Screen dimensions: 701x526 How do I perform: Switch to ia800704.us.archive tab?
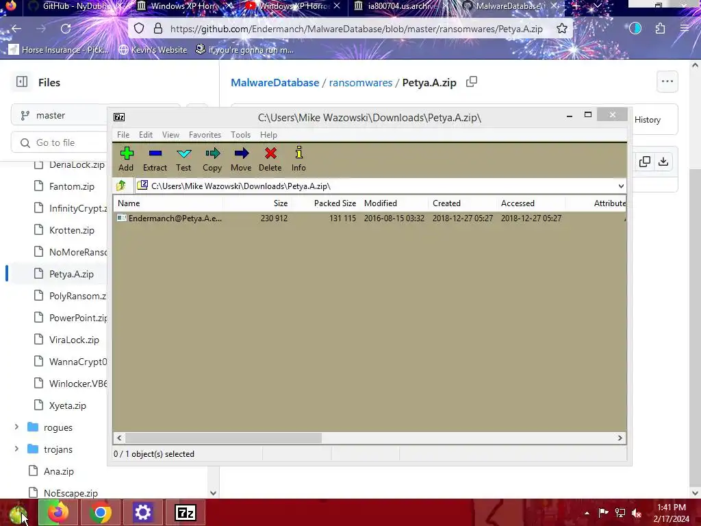click(x=401, y=6)
